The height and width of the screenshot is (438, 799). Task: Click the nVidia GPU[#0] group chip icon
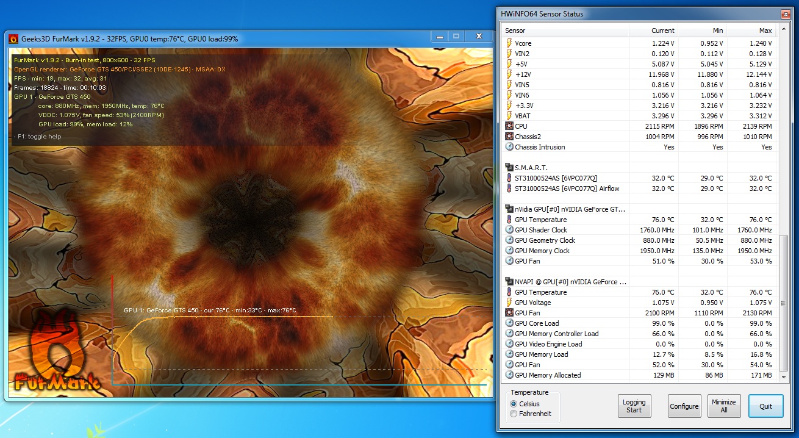tap(509, 209)
